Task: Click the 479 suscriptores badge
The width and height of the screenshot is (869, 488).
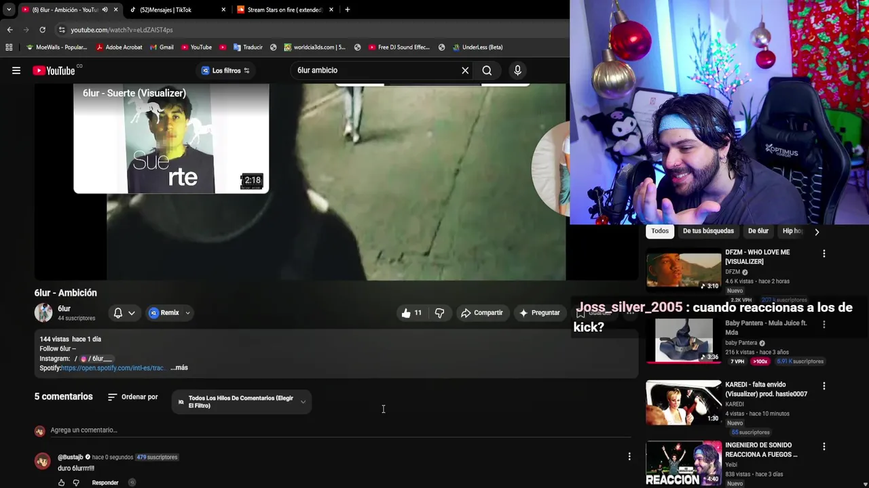Action: click(157, 457)
